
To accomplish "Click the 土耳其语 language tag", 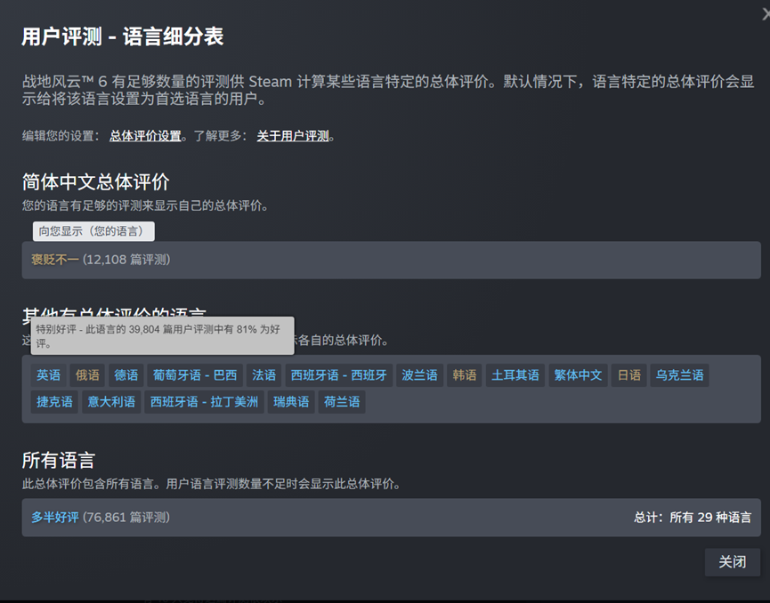I will [515, 375].
